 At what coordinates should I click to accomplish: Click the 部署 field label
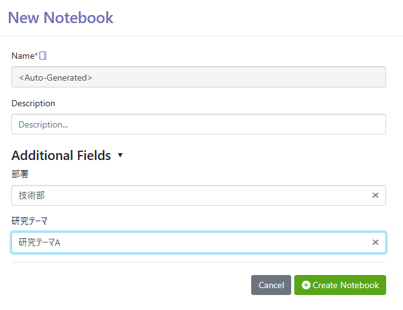pos(20,174)
